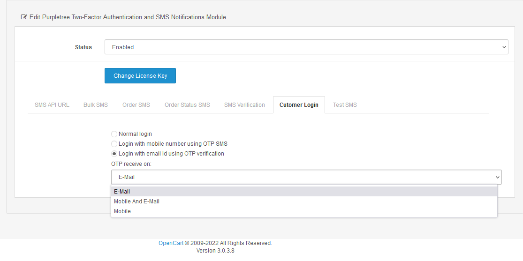
Task: Select the Mobile option in the list
Action: 304,211
